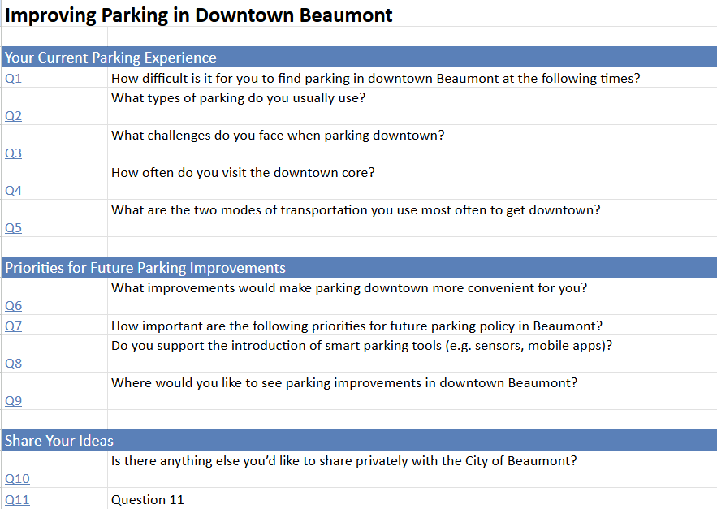Open the Q4 question link
The image size is (717, 509).
(13, 191)
